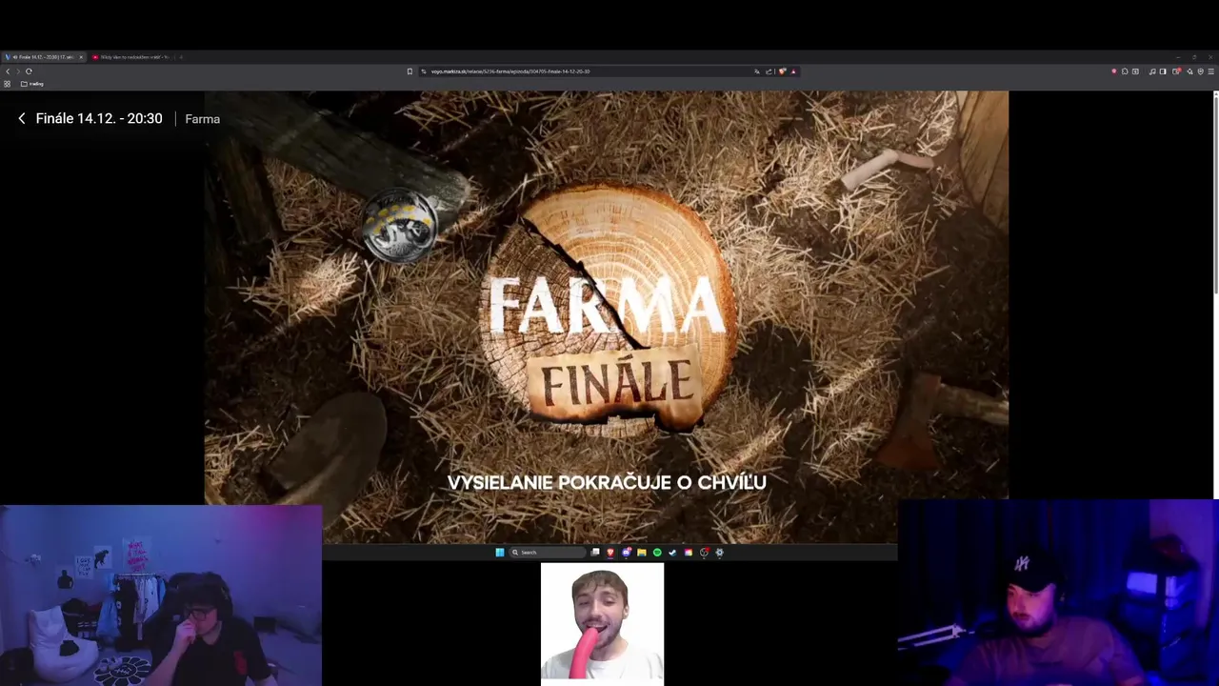The height and width of the screenshot is (686, 1219).
Task: Close the Finále 14.12. browser tab
Action: [81, 57]
